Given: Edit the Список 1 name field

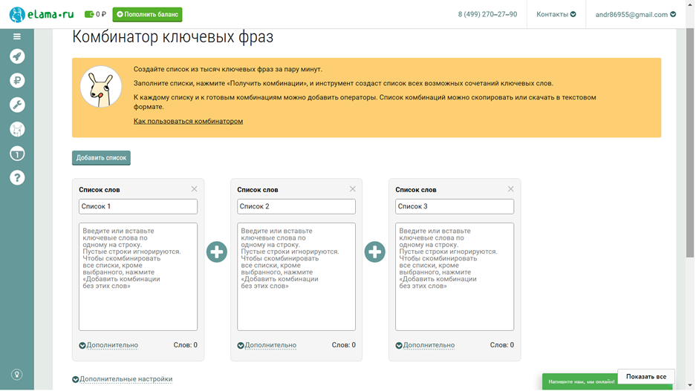Looking at the screenshot, I should [x=138, y=206].
